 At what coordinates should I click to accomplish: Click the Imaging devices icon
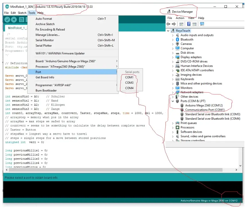(178, 75)
